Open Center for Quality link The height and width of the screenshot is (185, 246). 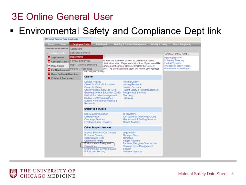click(x=93, y=87)
